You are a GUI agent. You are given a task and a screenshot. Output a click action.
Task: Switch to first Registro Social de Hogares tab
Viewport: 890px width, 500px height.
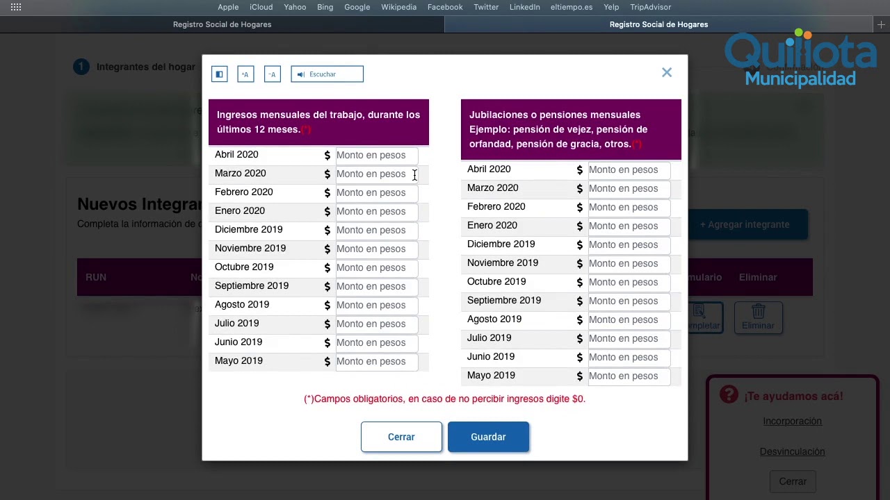click(222, 24)
